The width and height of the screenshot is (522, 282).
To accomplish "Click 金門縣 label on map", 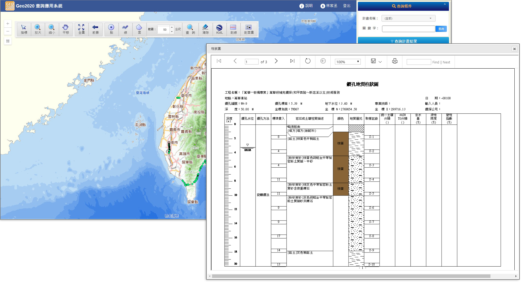I will [x=89, y=80].
